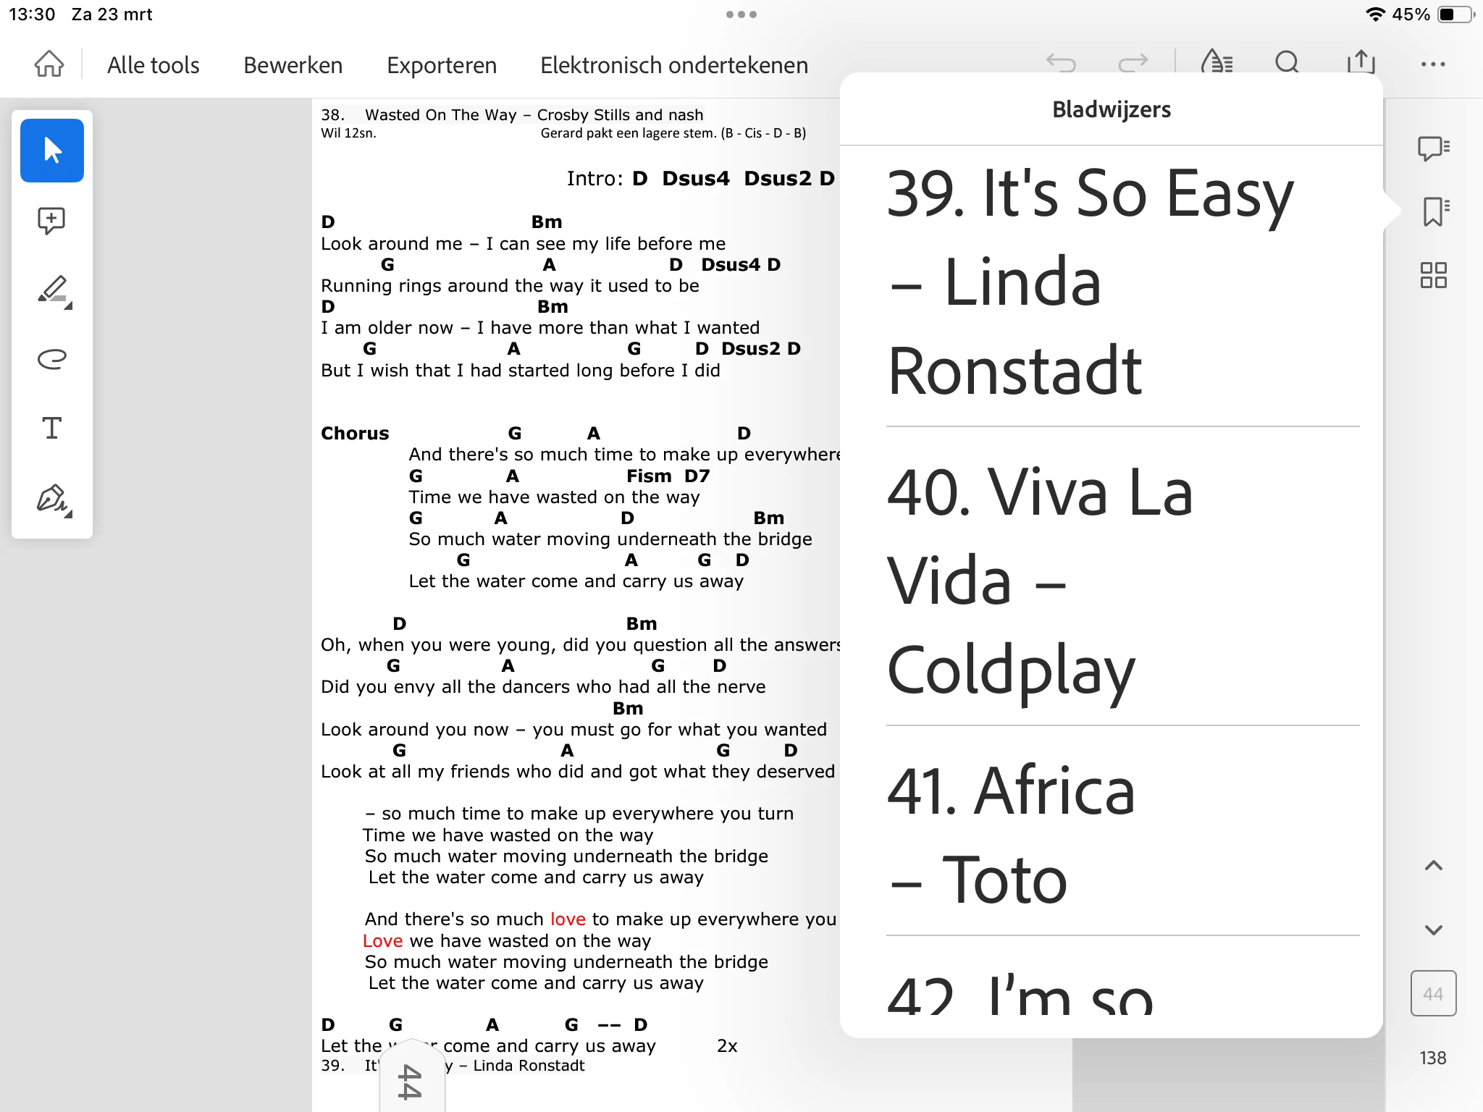Select the add text tool
This screenshot has height=1112, width=1483.
tap(52, 429)
